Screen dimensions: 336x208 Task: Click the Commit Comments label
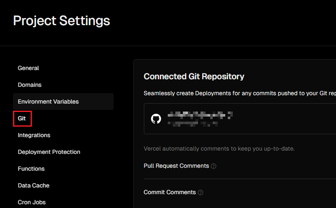coord(169,192)
